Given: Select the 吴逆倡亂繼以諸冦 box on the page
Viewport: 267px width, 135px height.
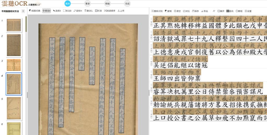Looking at the screenshot, I should (x=92, y=66).
